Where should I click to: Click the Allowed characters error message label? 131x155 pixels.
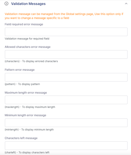28,47
